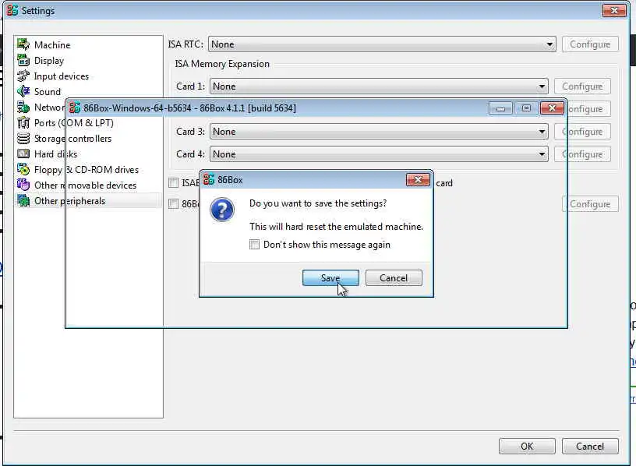Go to the Sound settings page
Screen dimensions: 636x466
pos(47,92)
